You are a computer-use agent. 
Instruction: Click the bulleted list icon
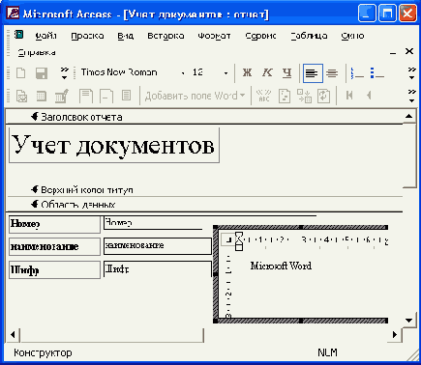coord(377,73)
